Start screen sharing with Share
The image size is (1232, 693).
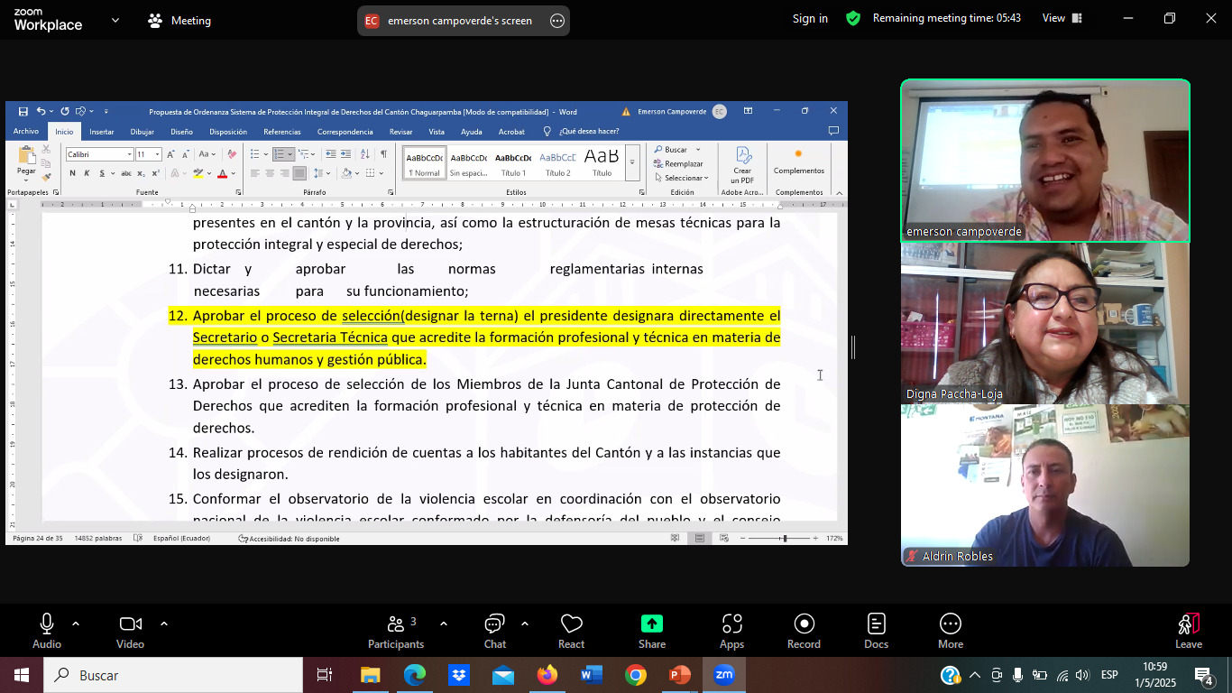point(652,632)
